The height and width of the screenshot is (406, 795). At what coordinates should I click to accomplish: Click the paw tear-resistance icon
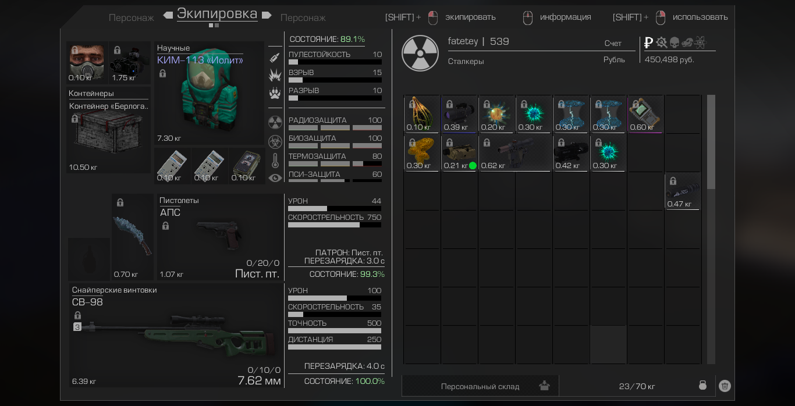point(275,93)
